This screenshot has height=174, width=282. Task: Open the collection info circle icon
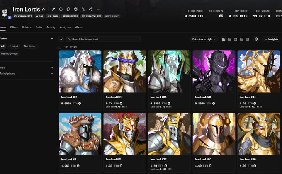coord(61,9)
